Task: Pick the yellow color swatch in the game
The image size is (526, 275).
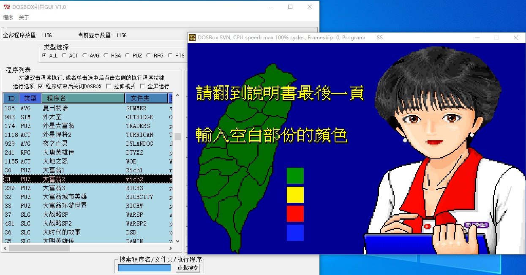Action: (x=295, y=195)
